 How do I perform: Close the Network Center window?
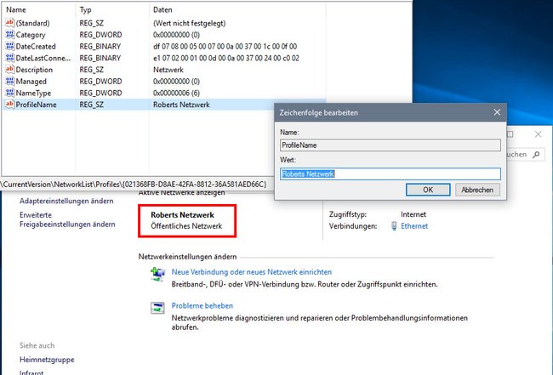point(538,134)
